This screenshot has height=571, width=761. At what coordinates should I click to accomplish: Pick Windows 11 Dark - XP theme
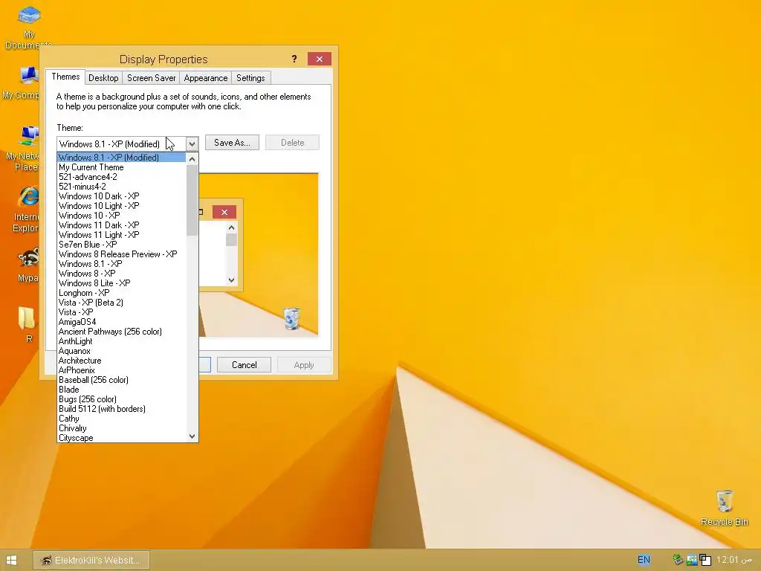point(121,225)
